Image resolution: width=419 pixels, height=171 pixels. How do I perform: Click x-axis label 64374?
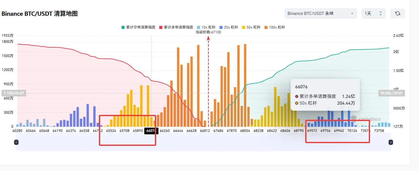pos(71,131)
